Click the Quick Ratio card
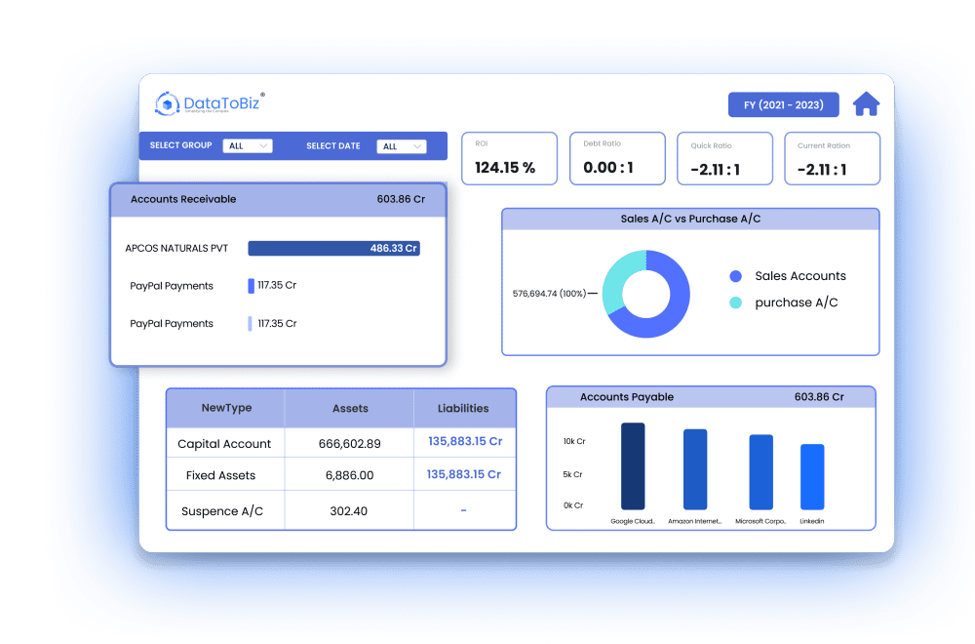 click(x=723, y=159)
